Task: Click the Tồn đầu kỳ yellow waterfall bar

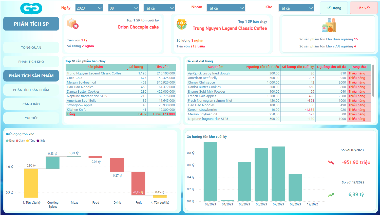Action: 31,183
